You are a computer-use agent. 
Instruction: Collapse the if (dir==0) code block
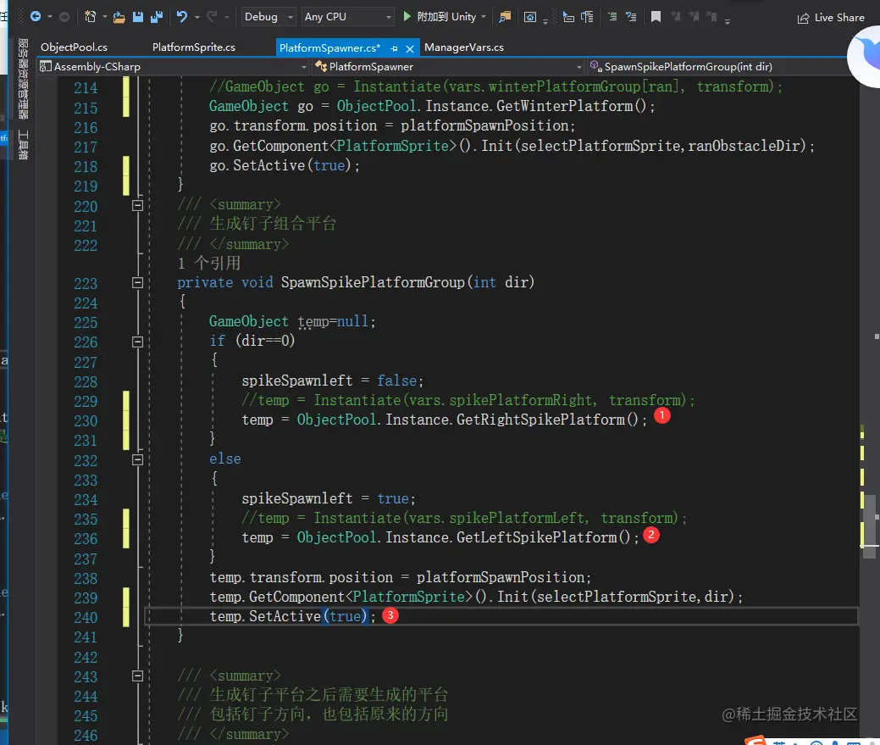point(138,342)
